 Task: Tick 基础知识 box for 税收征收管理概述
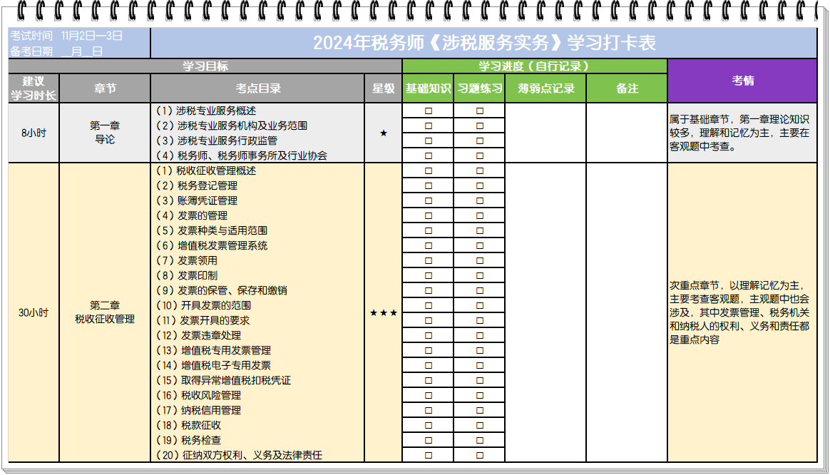(x=429, y=170)
